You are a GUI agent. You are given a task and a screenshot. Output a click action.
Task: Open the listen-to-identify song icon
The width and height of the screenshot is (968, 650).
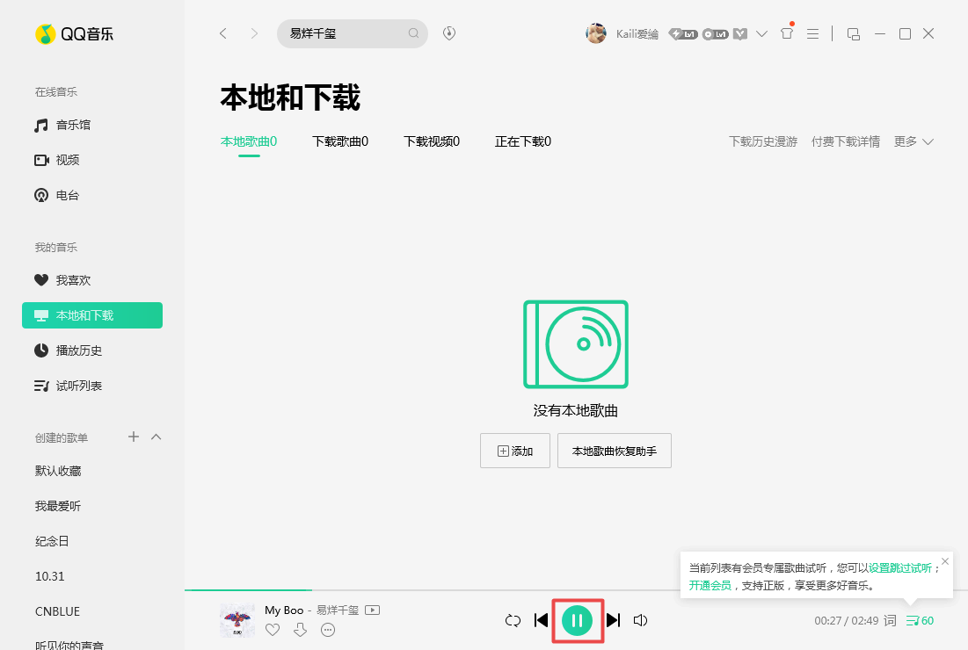click(x=449, y=33)
